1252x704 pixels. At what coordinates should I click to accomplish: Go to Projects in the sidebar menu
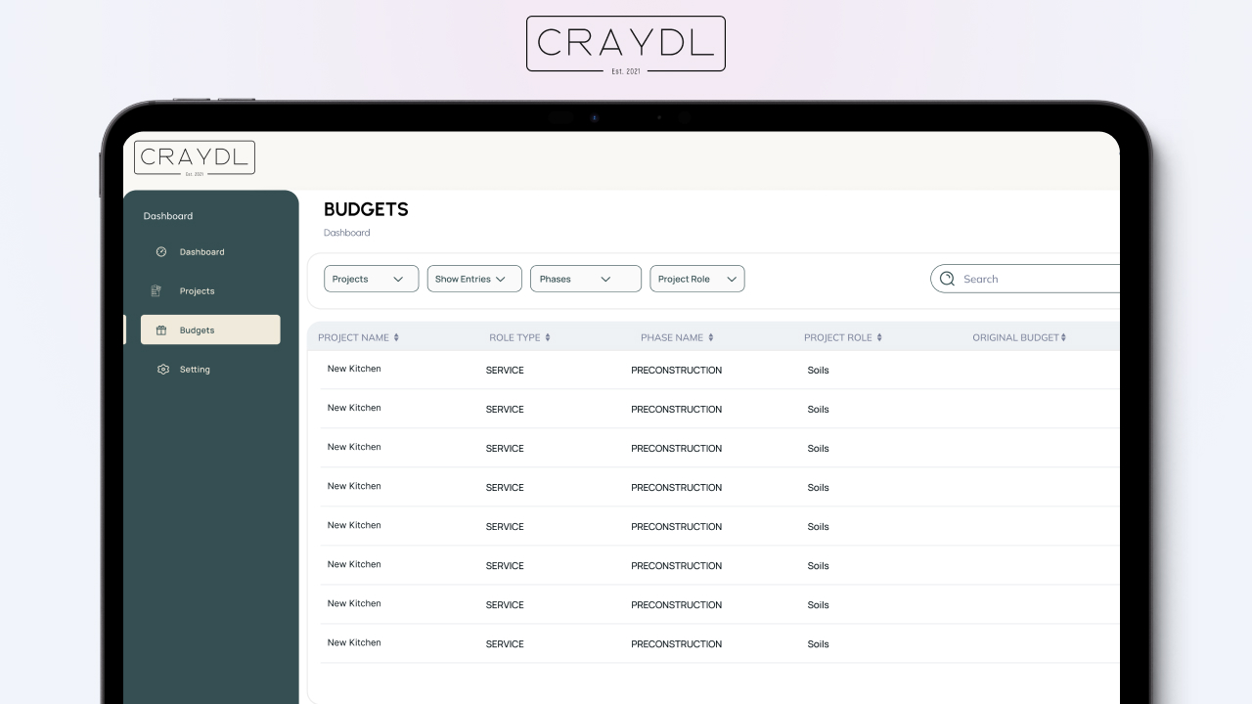(197, 291)
